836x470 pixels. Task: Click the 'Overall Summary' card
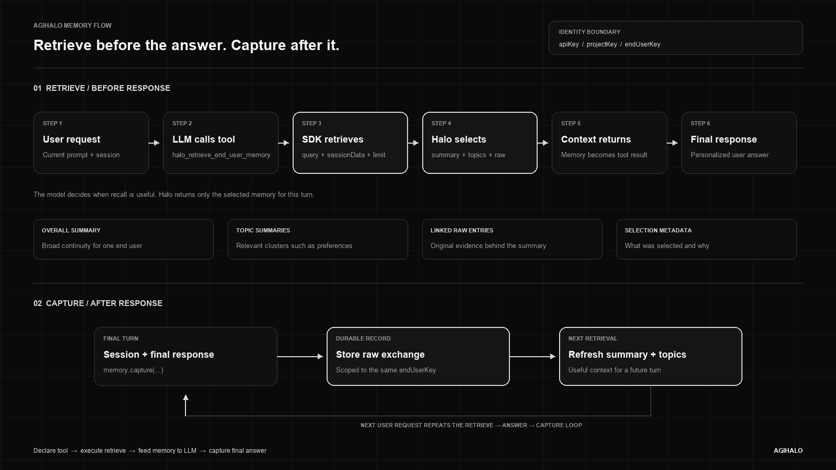tap(123, 239)
